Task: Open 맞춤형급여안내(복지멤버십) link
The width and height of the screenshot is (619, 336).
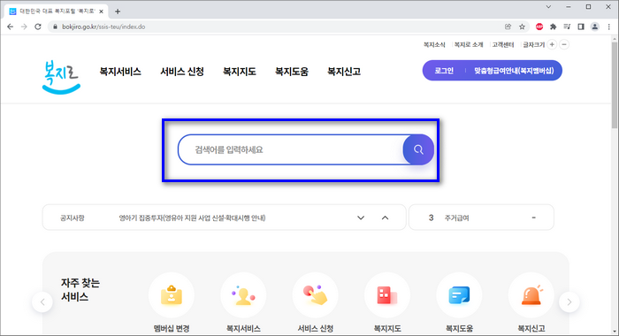Action: click(x=514, y=71)
